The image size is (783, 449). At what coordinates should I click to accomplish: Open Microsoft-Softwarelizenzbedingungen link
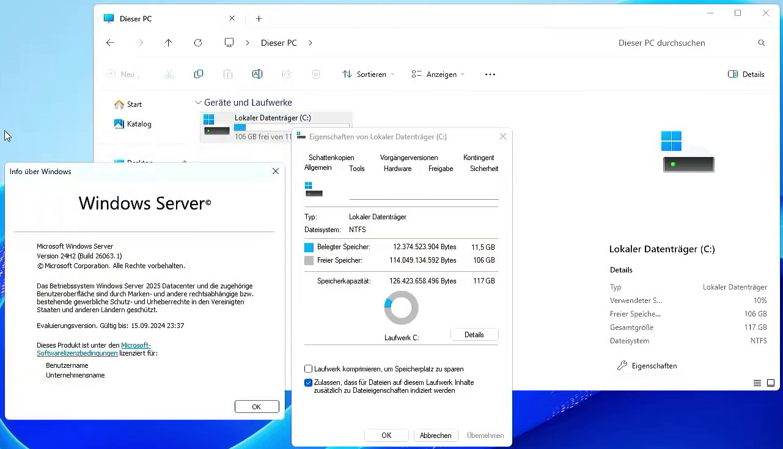[x=94, y=349]
